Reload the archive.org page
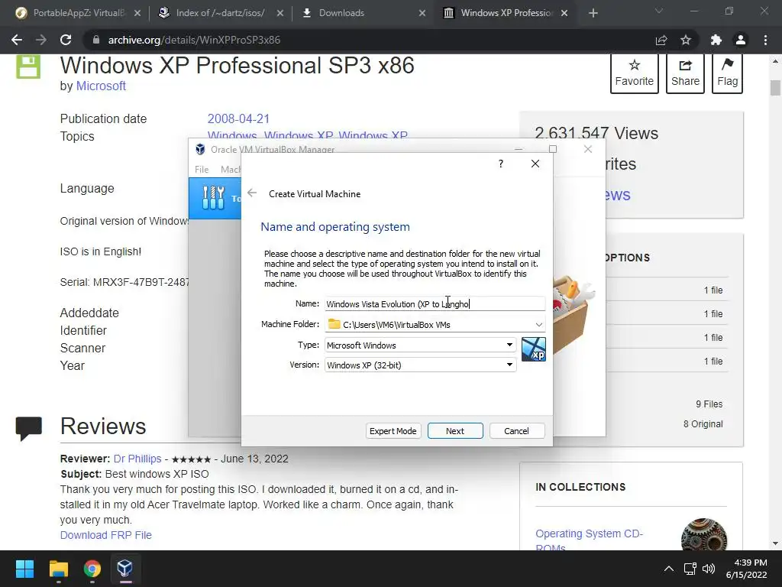 (x=66, y=40)
